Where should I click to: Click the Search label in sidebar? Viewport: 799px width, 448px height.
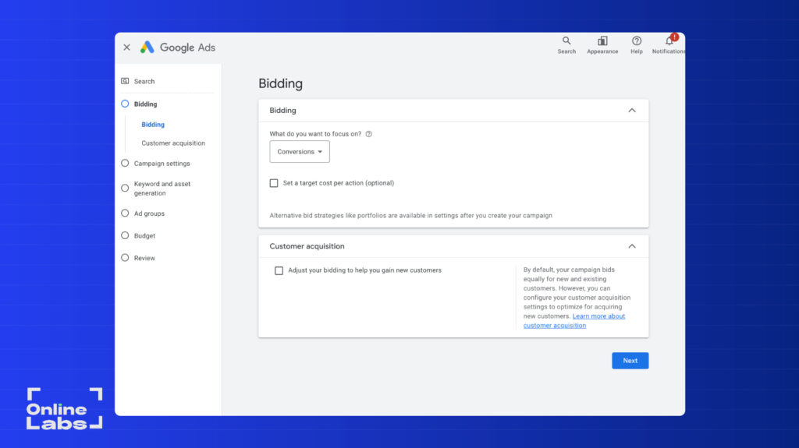[x=144, y=82]
